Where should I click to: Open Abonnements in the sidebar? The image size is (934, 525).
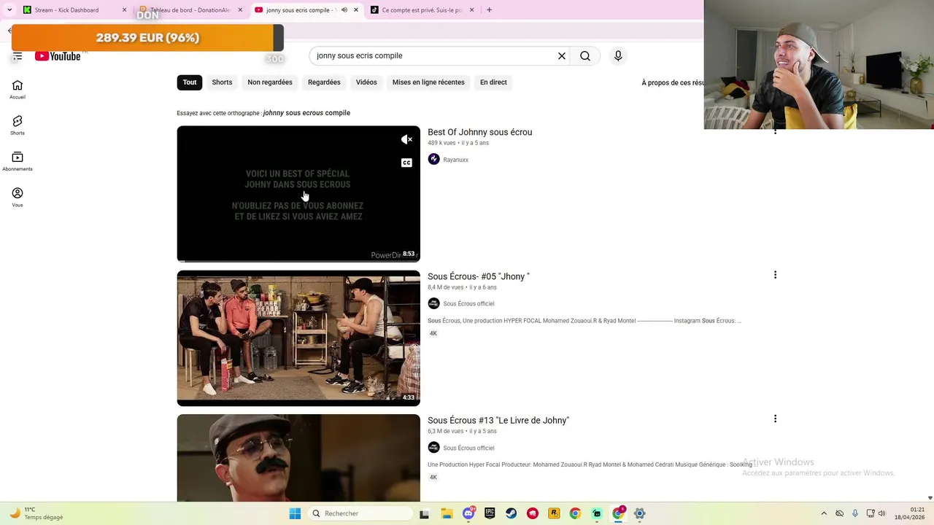point(18,162)
